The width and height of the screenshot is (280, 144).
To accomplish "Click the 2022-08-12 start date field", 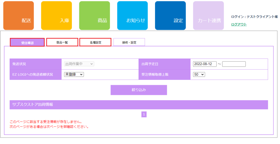I will (205, 64).
